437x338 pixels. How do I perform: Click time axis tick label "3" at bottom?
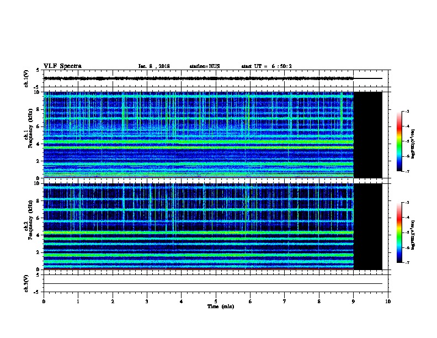[147, 302]
